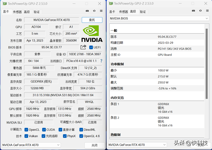Click the BIOS export share icon
This screenshot has height=150, width=212.
83,47
